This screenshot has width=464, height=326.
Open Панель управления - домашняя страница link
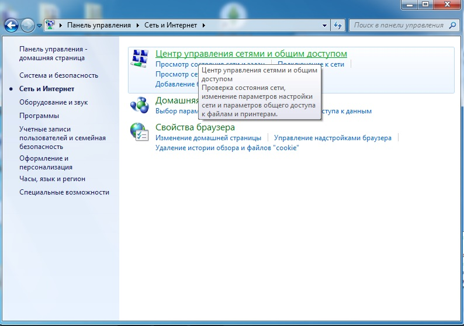pos(53,54)
